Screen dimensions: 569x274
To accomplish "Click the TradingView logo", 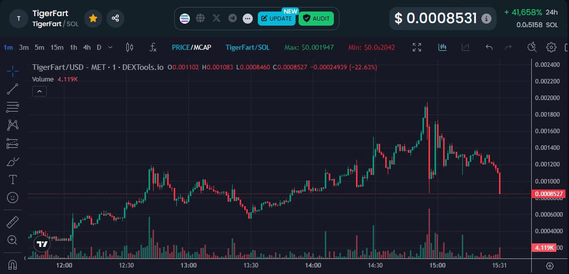I will tap(42, 244).
